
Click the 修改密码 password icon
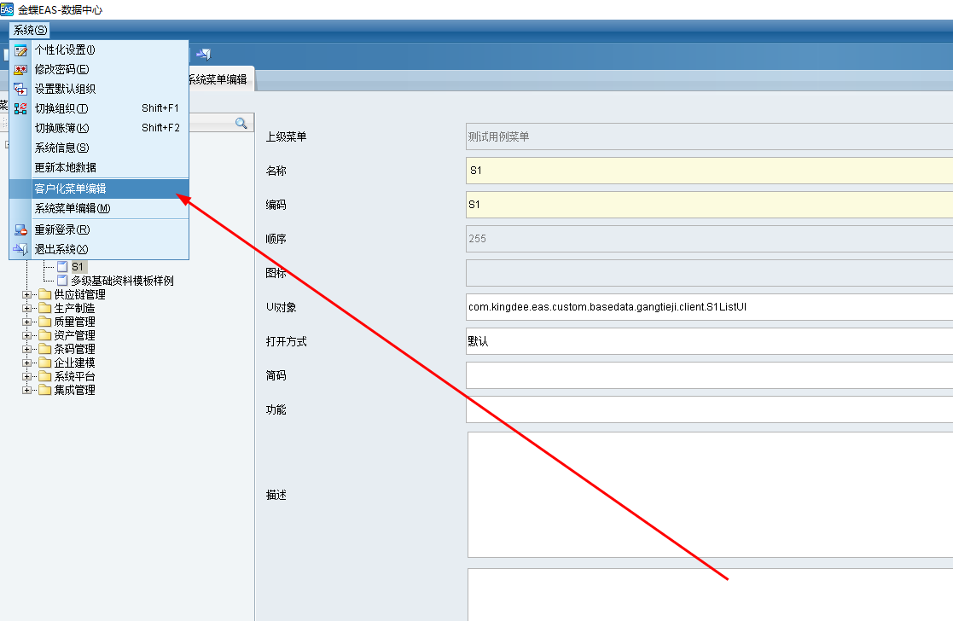(x=20, y=70)
